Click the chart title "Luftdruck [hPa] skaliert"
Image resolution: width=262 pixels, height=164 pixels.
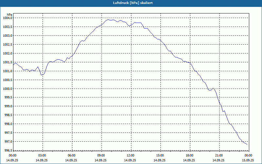coord(133,3)
